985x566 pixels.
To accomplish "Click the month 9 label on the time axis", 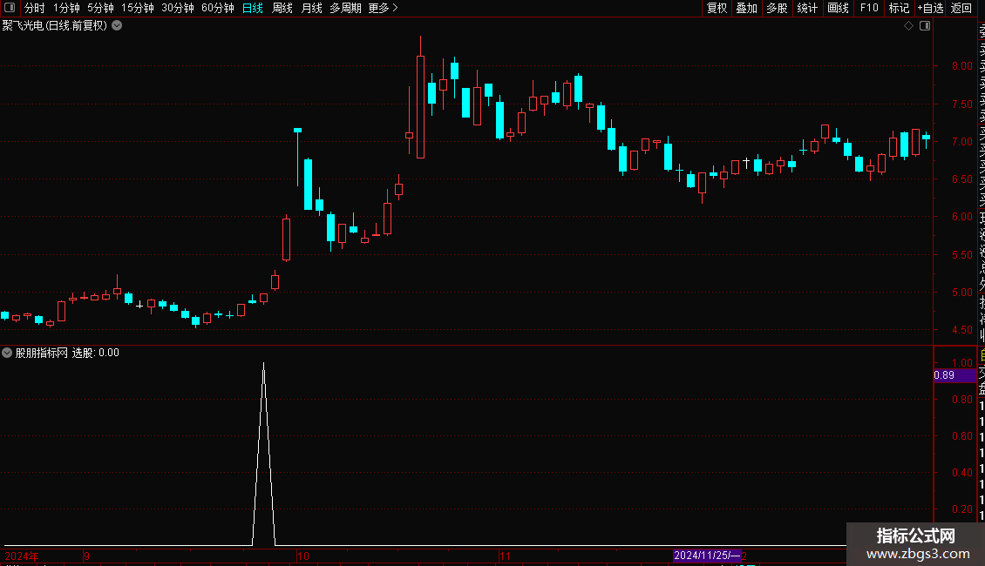I will point(86,556).
